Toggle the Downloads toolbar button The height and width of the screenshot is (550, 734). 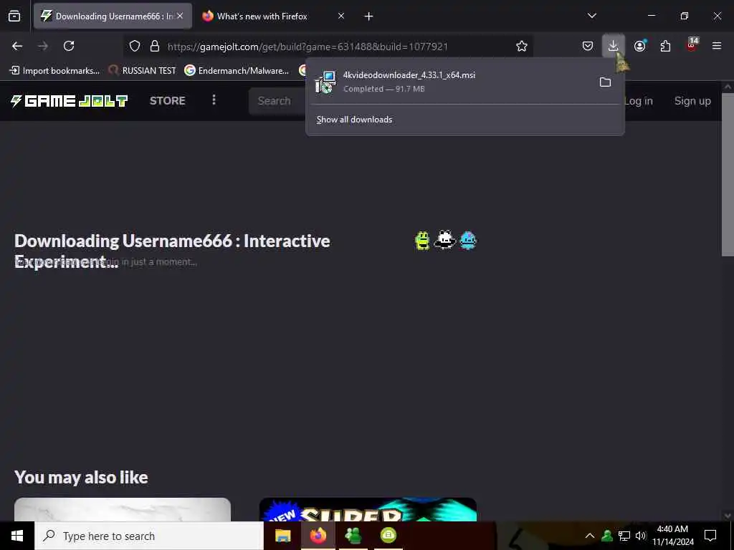(x=614, y=46)
